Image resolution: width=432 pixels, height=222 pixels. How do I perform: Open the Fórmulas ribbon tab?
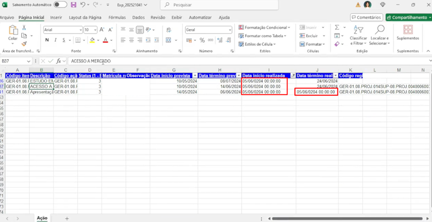point(117,17)
